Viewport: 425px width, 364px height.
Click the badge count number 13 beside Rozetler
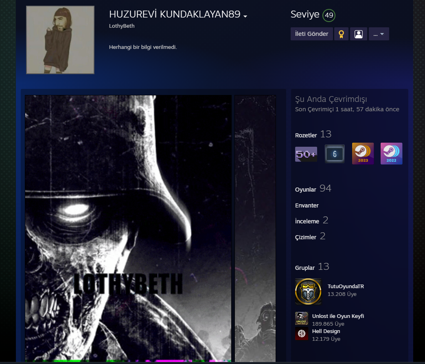click(326, 134)
